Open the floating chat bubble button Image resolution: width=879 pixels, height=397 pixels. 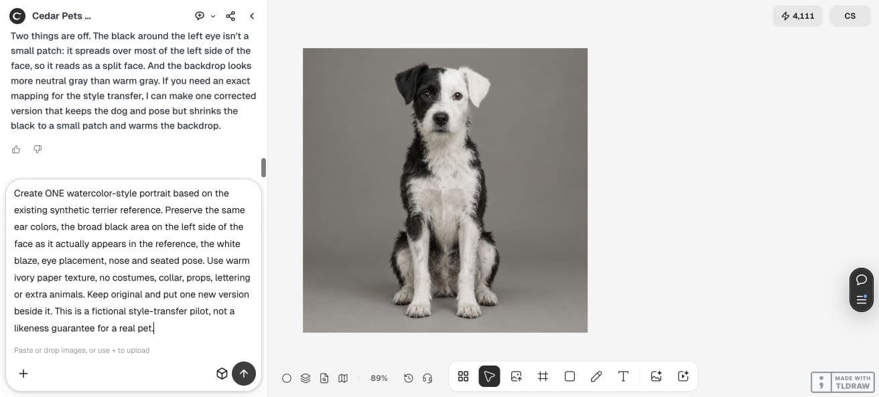click(x=862, y=280)
